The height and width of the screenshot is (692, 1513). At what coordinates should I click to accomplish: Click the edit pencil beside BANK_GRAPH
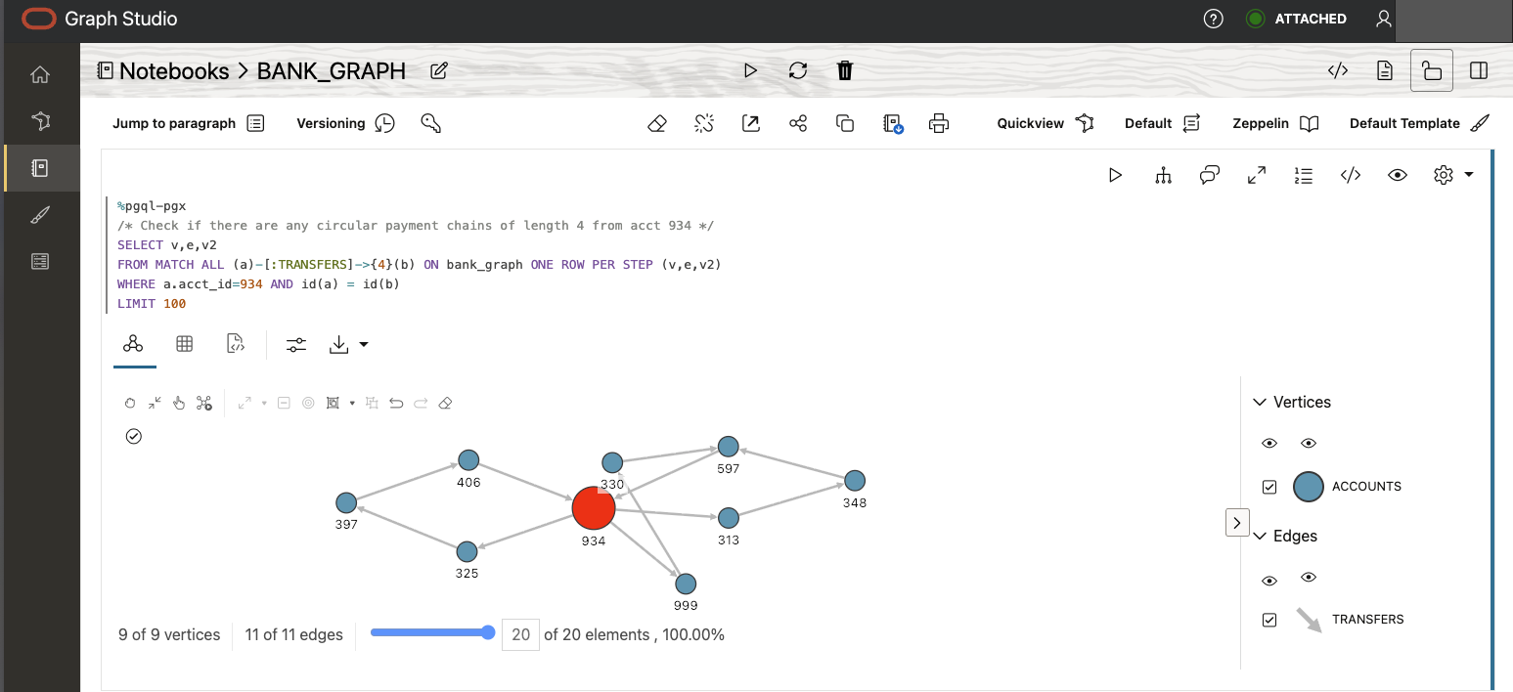pos(439,70)
